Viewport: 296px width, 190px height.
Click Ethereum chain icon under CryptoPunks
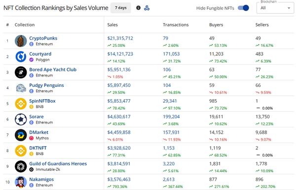point(32,44)
